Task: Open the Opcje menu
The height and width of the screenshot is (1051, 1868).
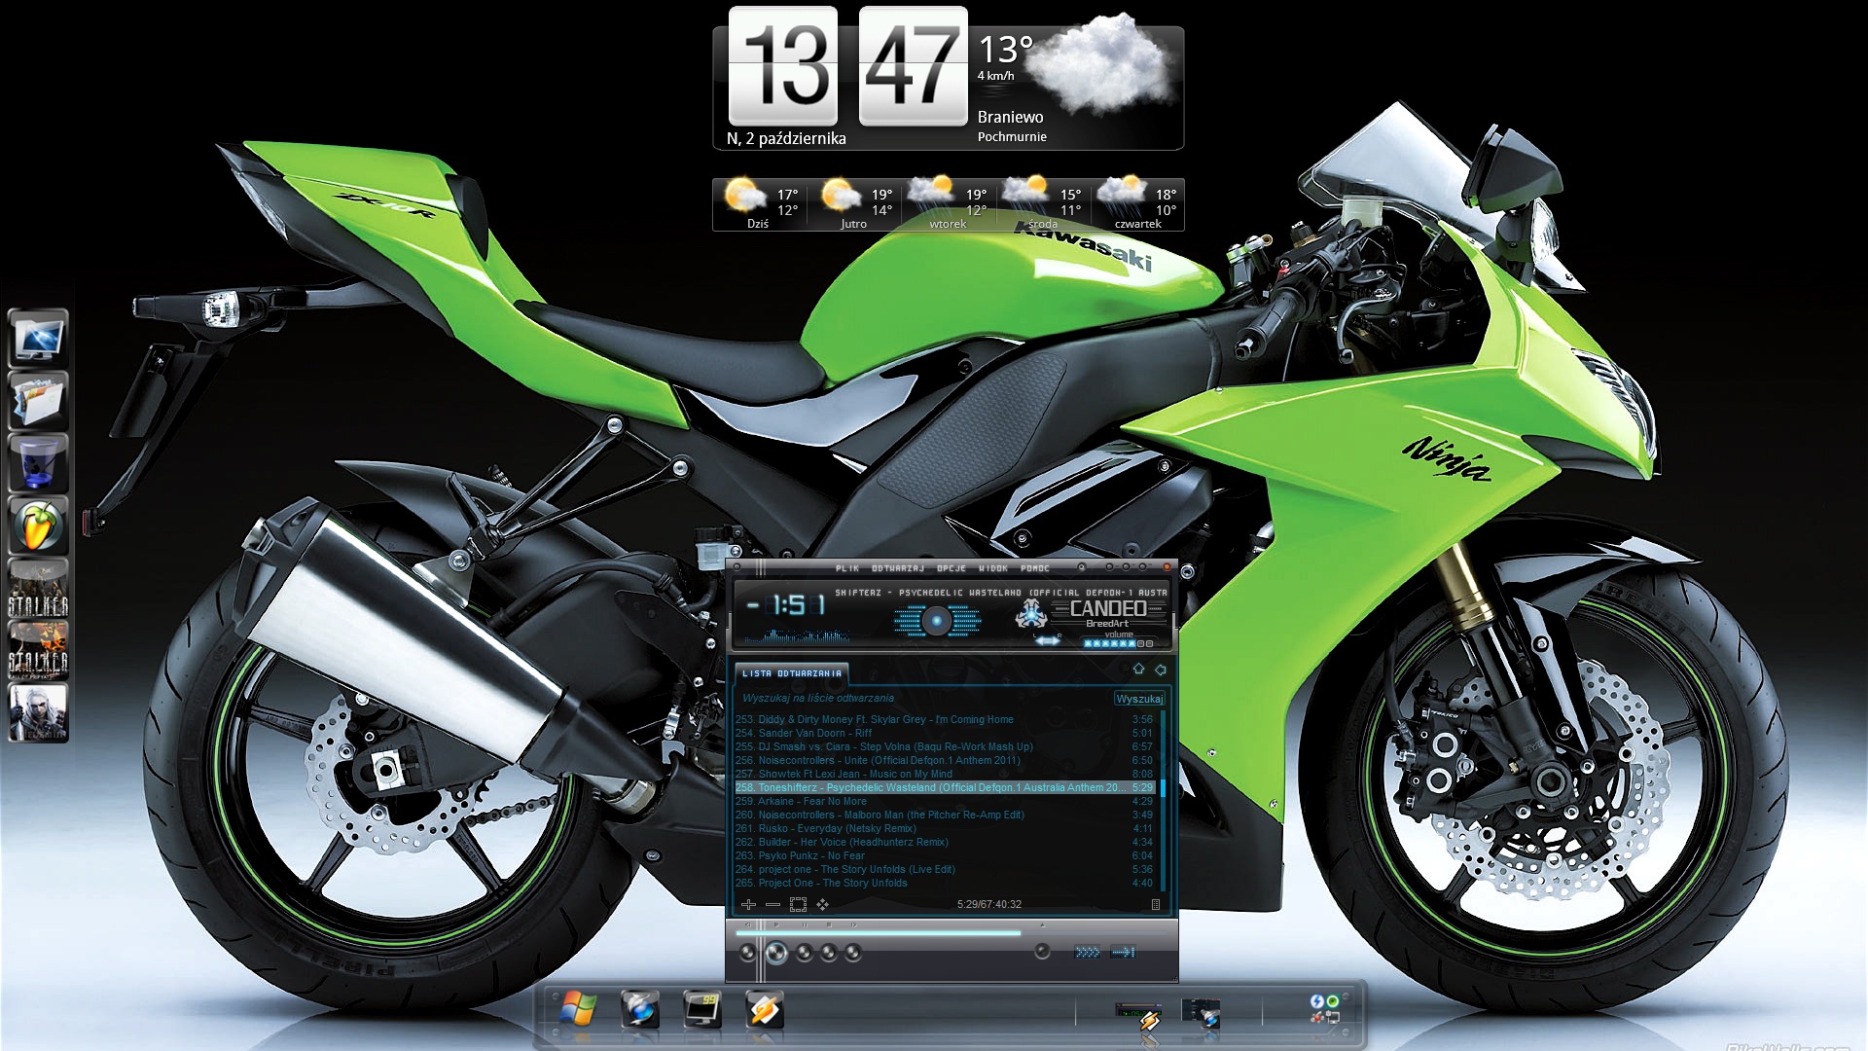Action: click(951, 568)
